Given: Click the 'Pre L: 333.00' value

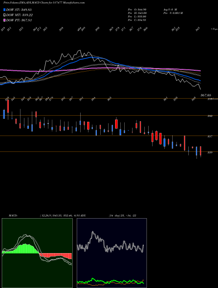Looking at the screenshot, I should 137,17.
